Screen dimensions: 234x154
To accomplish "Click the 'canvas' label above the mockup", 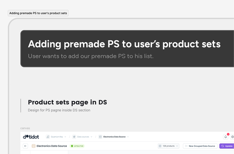I will click(x=25, y=128).
